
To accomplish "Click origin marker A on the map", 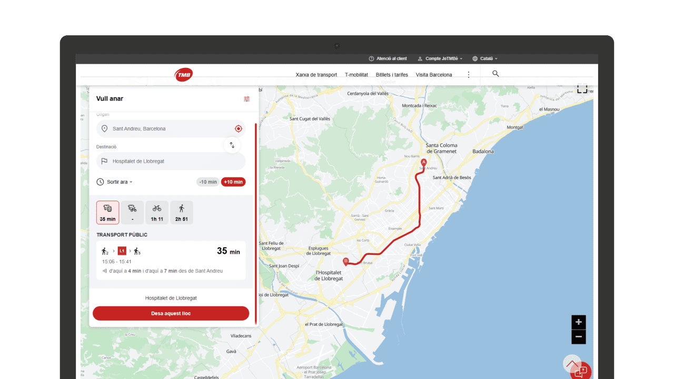I will point(424,163).
